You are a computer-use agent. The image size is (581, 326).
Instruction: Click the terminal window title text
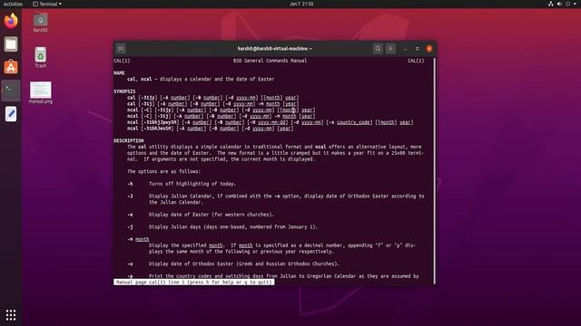274,48
